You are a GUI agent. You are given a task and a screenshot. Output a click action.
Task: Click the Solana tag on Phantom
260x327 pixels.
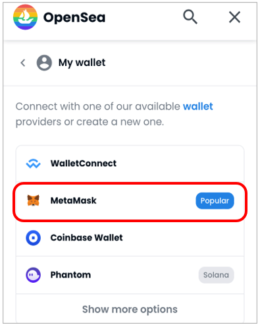(x=216, y=275)
